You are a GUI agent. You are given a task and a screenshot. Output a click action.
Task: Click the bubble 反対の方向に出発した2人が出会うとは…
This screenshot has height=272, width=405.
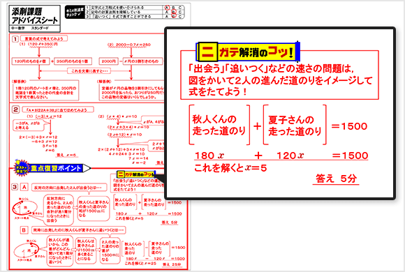(x=69, y=188)
